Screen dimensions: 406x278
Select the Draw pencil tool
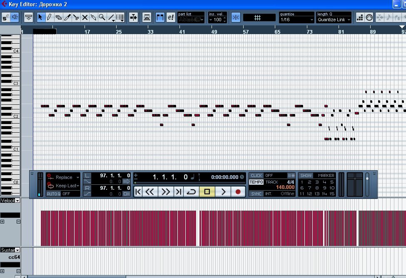49,17
